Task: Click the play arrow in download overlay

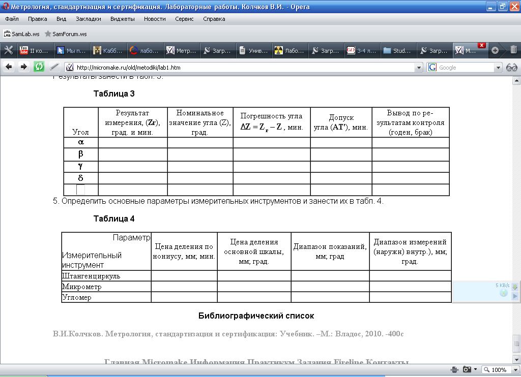Action: pyautogui.click(x=515, y=296)
